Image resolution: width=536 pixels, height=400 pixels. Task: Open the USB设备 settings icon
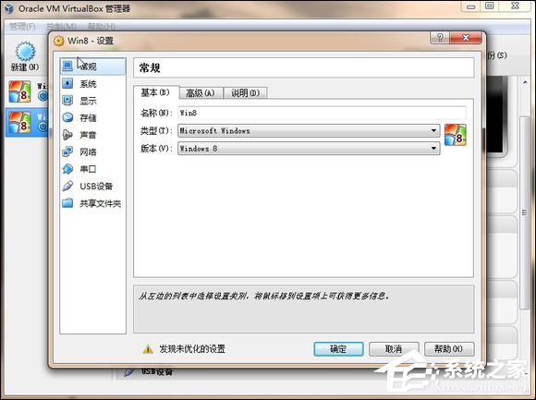[67, 186]
